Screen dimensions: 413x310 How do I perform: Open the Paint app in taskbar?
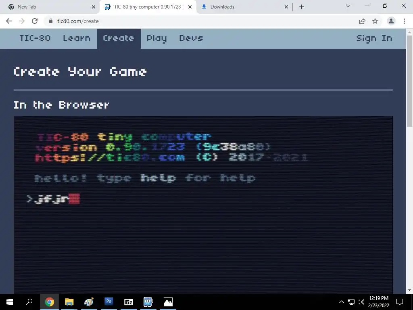click(89, 302)
